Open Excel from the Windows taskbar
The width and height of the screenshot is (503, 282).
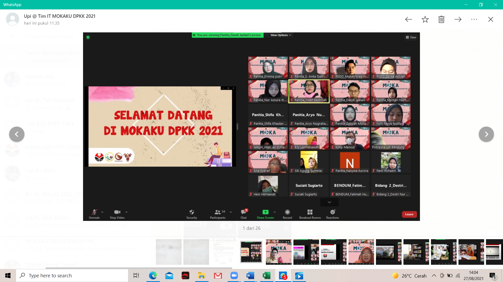click(x=266, y=275)
